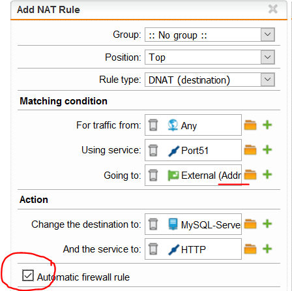The width and height of the screenshot is (292, 291).
Task: Expand the Group dropdown
Action: 267,35
